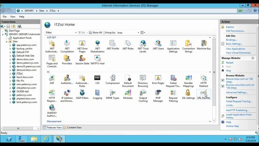Open Error Pages in IIS section
The image size is (259, 146).
[158, 79]
